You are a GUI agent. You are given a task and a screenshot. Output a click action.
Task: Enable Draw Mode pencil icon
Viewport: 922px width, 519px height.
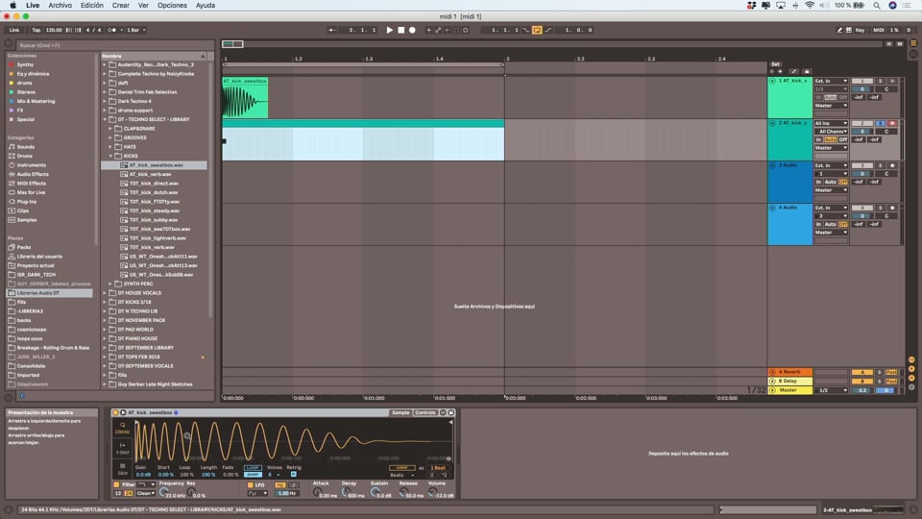(x=839, y=30)
